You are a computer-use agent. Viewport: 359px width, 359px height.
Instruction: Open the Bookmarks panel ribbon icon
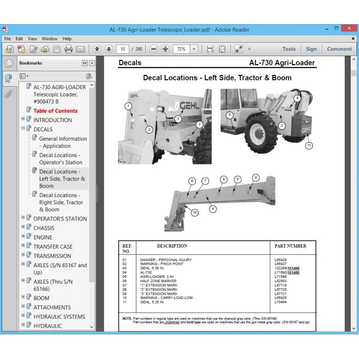click(9, 78)
